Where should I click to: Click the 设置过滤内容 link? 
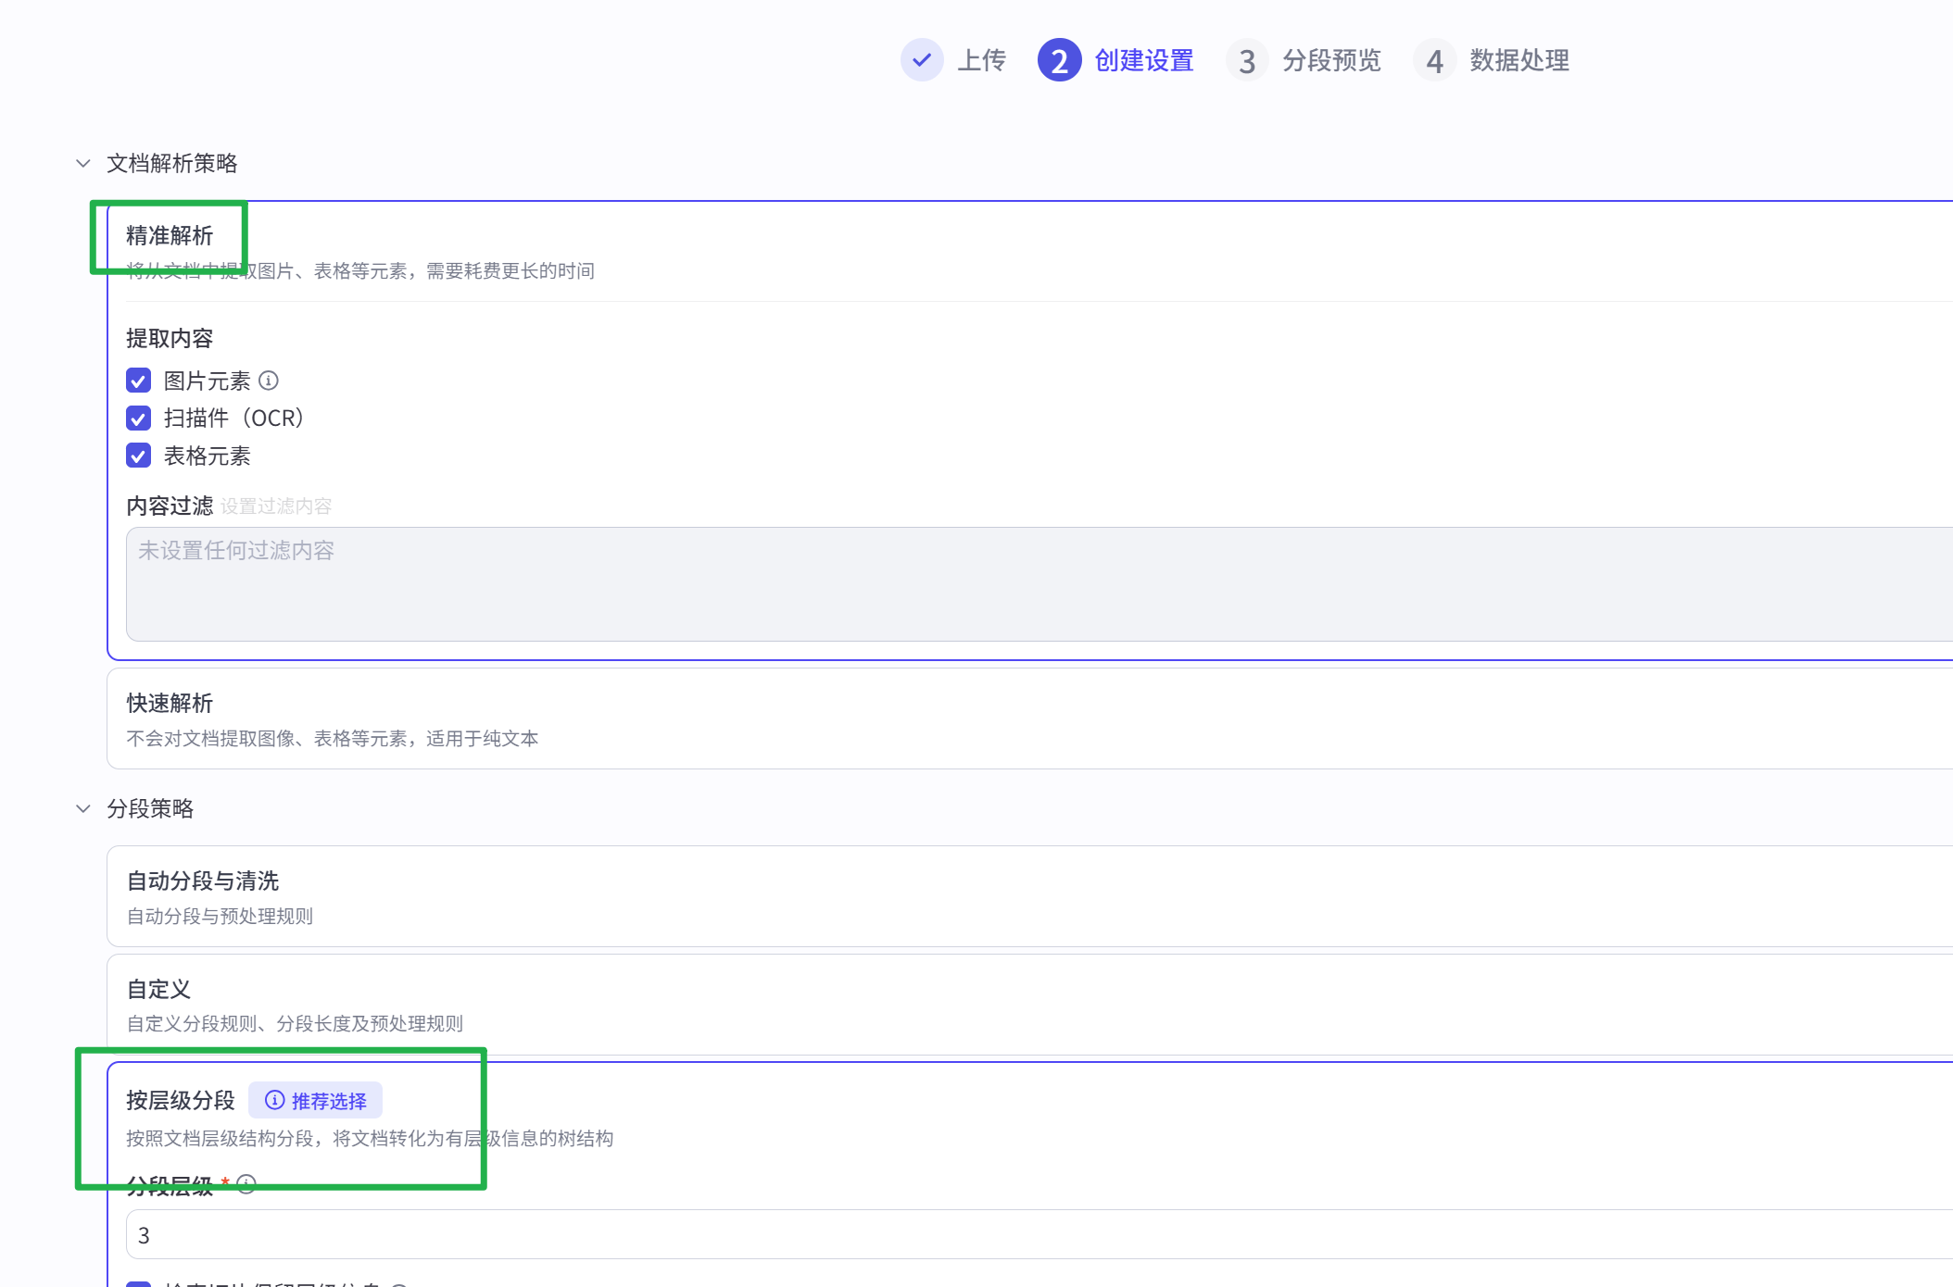[276, 506]
